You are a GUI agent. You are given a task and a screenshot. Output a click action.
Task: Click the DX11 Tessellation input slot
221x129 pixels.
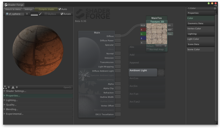(x=118, y=114)
